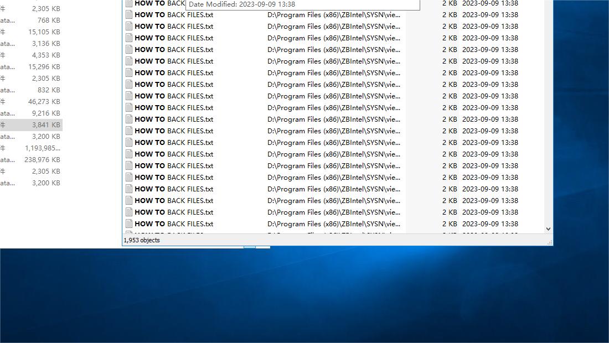
Task: Pick the 832 KB item
Action: click(49, 90)
